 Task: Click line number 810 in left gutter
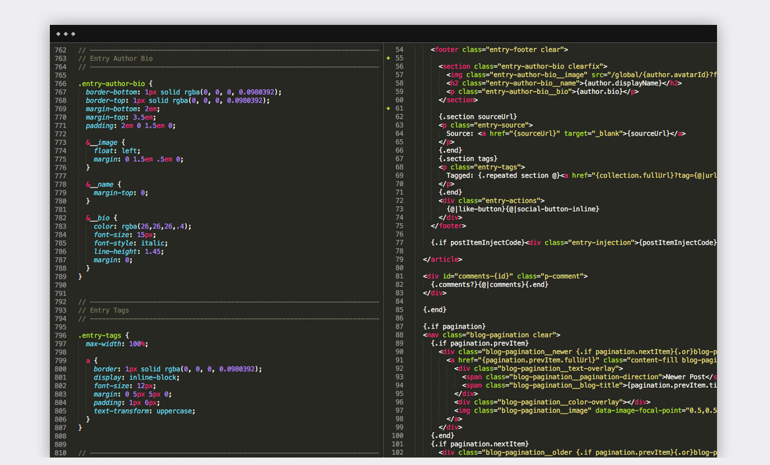(60, 453)
